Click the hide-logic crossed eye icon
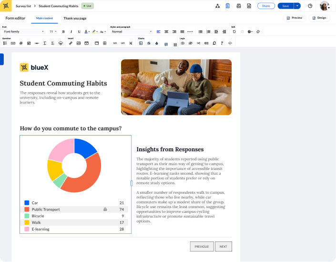 click(191, 43)
